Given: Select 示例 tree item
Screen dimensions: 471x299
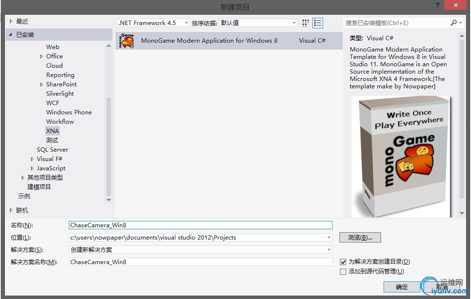Looking at the screenshot, I should 24,196.
